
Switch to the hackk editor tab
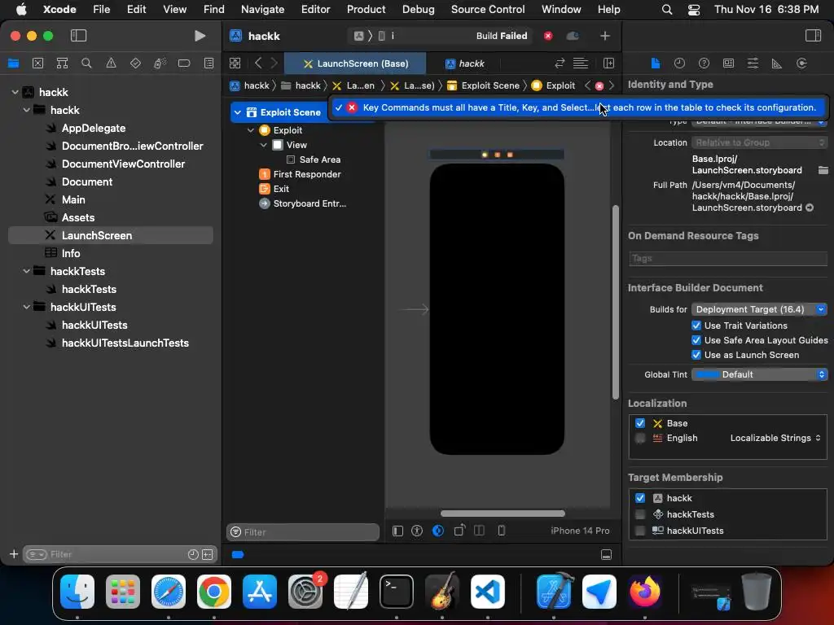(x=465, y=63)
